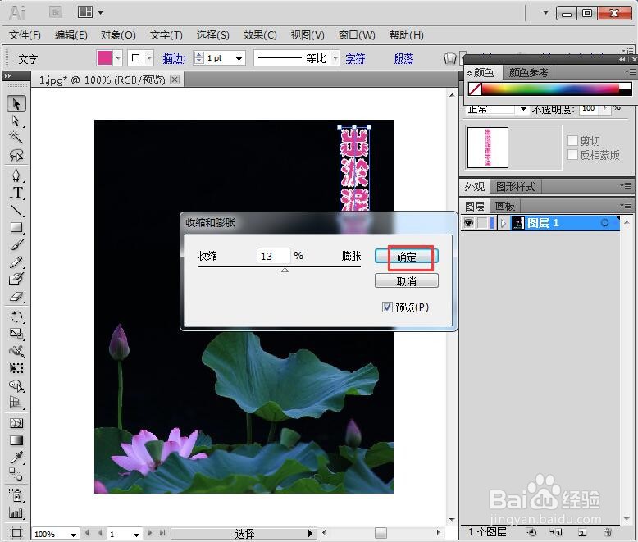Select the Mesh tool
Image resolution: width=638 pixels, height=542 pixels.
coord(16,423)
